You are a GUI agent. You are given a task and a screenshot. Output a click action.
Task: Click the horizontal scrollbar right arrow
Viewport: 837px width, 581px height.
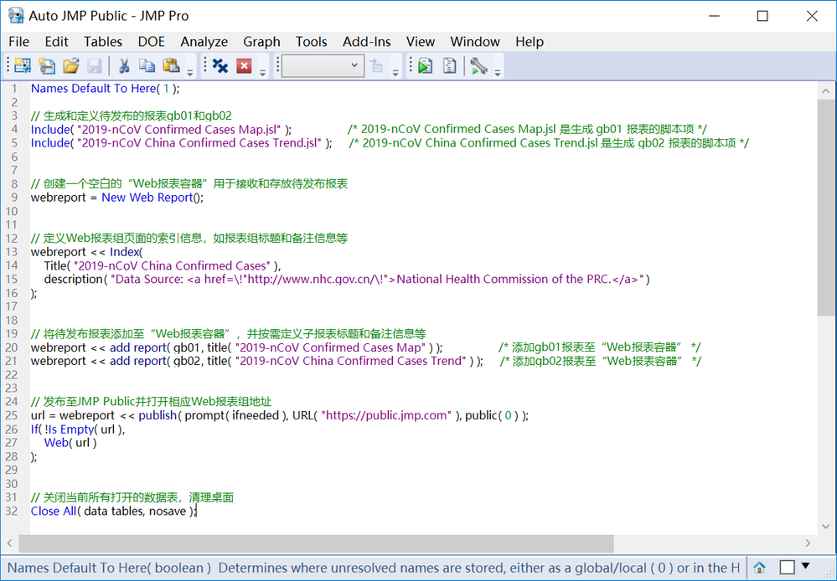coord(809,543)
